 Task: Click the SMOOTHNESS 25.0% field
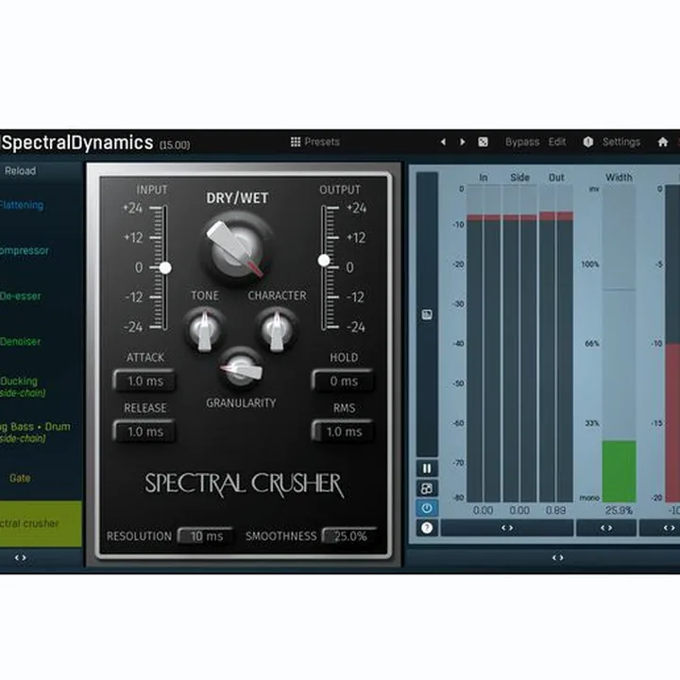(x=350, y=536)
